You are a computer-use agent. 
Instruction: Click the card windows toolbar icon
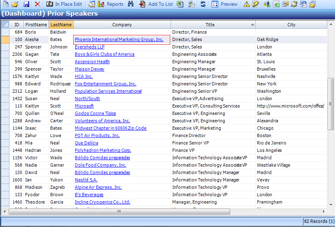click(285, 4)
